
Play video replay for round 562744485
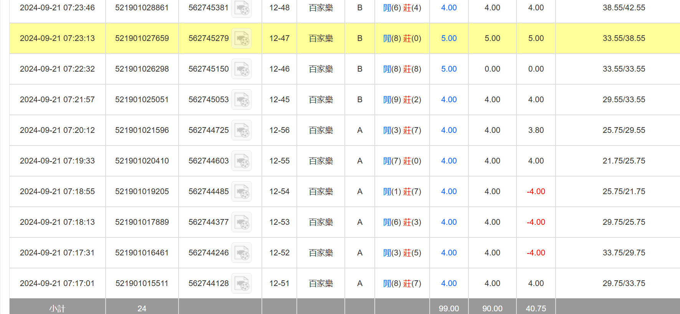point(242,192)
